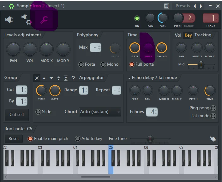This screenshot has width=222, height=182.
Task: Click the pitch RANGE value 2
Action: tap(189, 18)
